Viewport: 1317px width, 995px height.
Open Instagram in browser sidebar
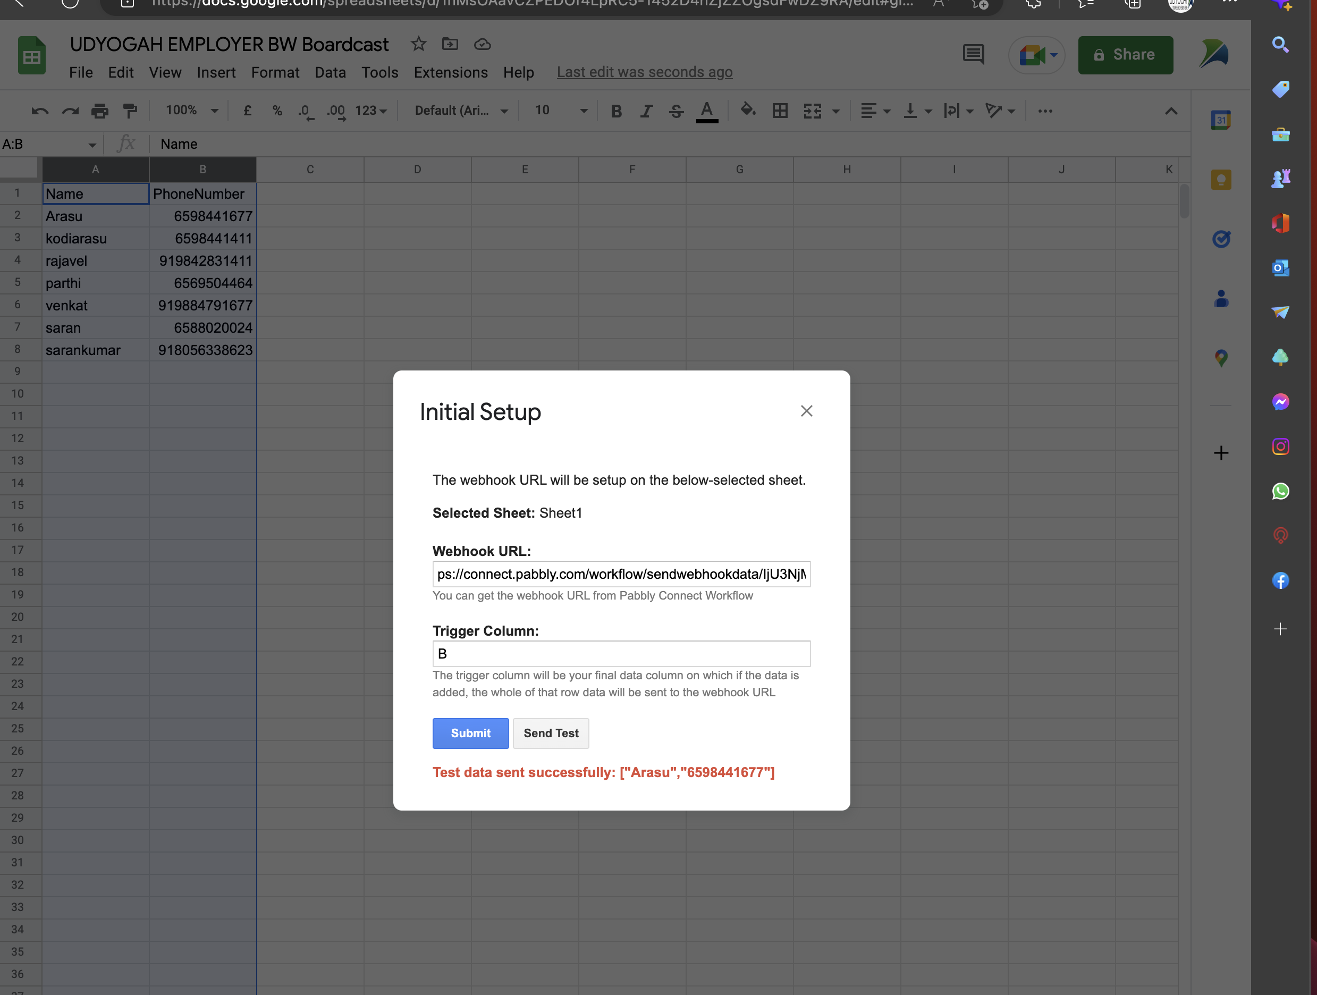pyautogui.click(x=1281, y=446)
